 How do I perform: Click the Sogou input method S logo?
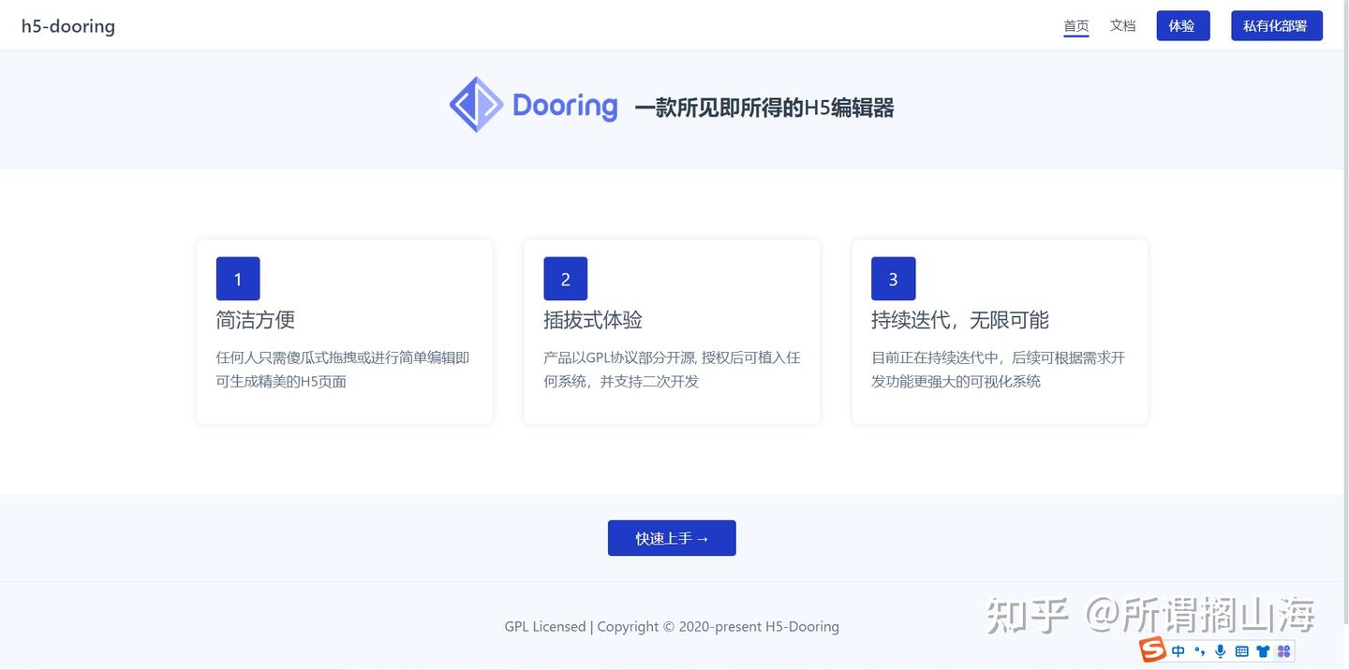point(1152,648)
